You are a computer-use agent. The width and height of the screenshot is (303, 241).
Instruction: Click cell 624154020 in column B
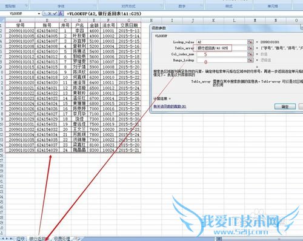47,82
